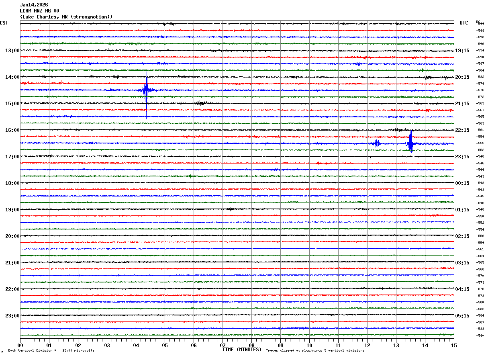This screenshot has width=486, height=356.
Task: Click the 05:15 UTC time label
Action: click(462, 316)
